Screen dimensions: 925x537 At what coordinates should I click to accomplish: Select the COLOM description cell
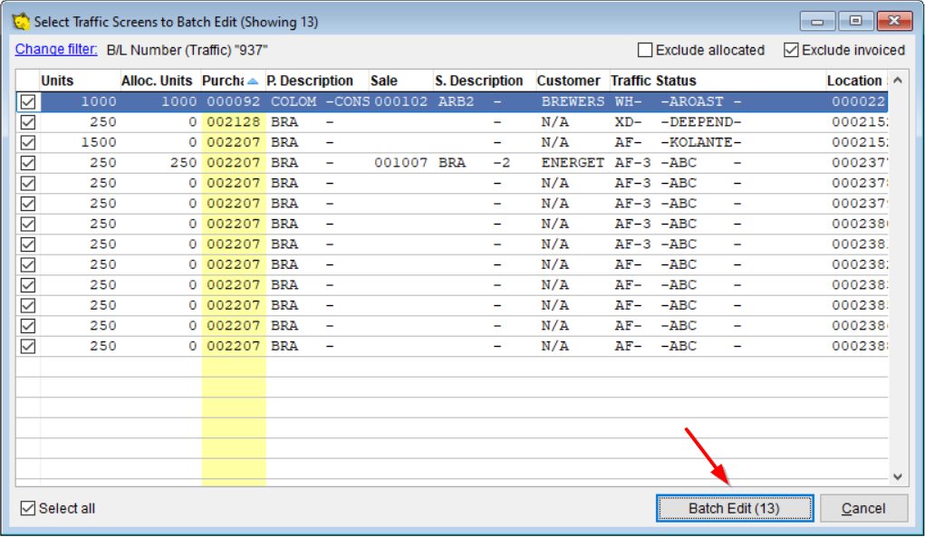(294, 102)
